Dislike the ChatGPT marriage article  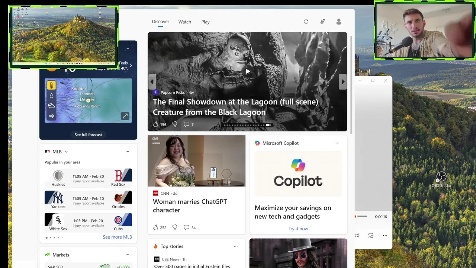pos(175,227)
